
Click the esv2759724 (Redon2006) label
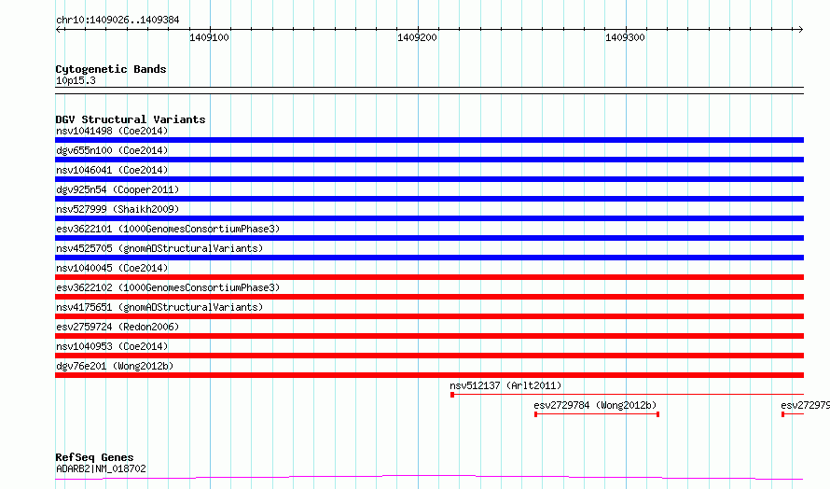[118, 327]
